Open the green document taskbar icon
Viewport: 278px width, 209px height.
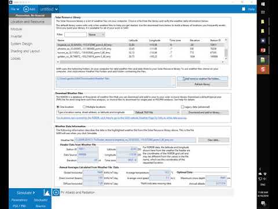click(x=263, y=60)
